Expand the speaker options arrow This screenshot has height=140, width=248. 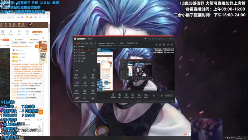(148, 95)
